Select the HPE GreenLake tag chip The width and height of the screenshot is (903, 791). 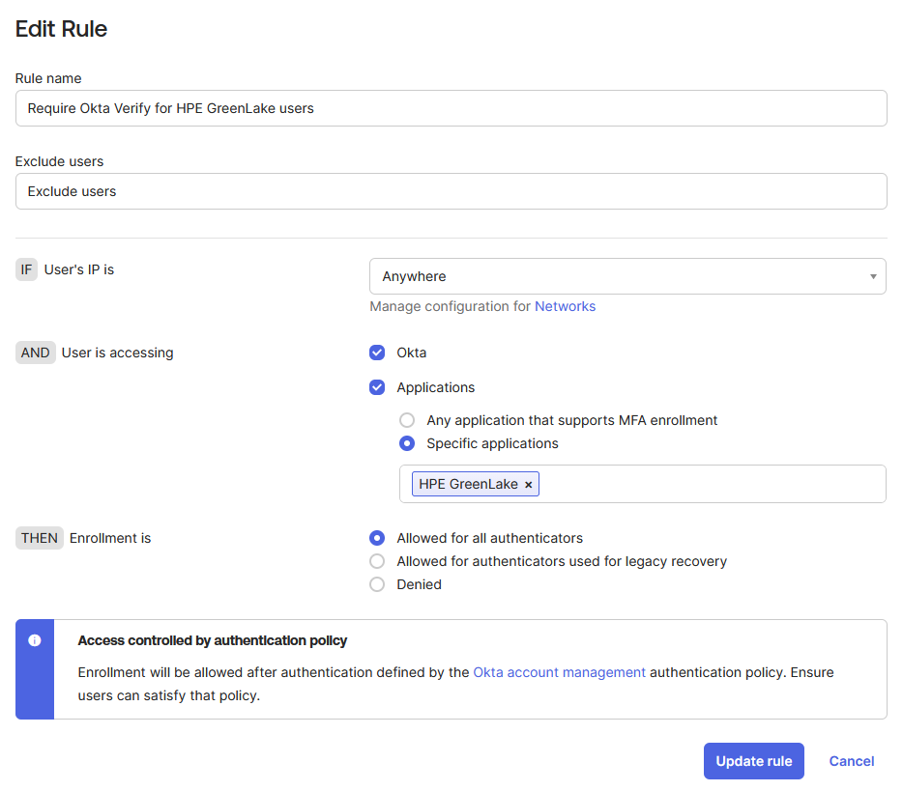coord(468,484)
